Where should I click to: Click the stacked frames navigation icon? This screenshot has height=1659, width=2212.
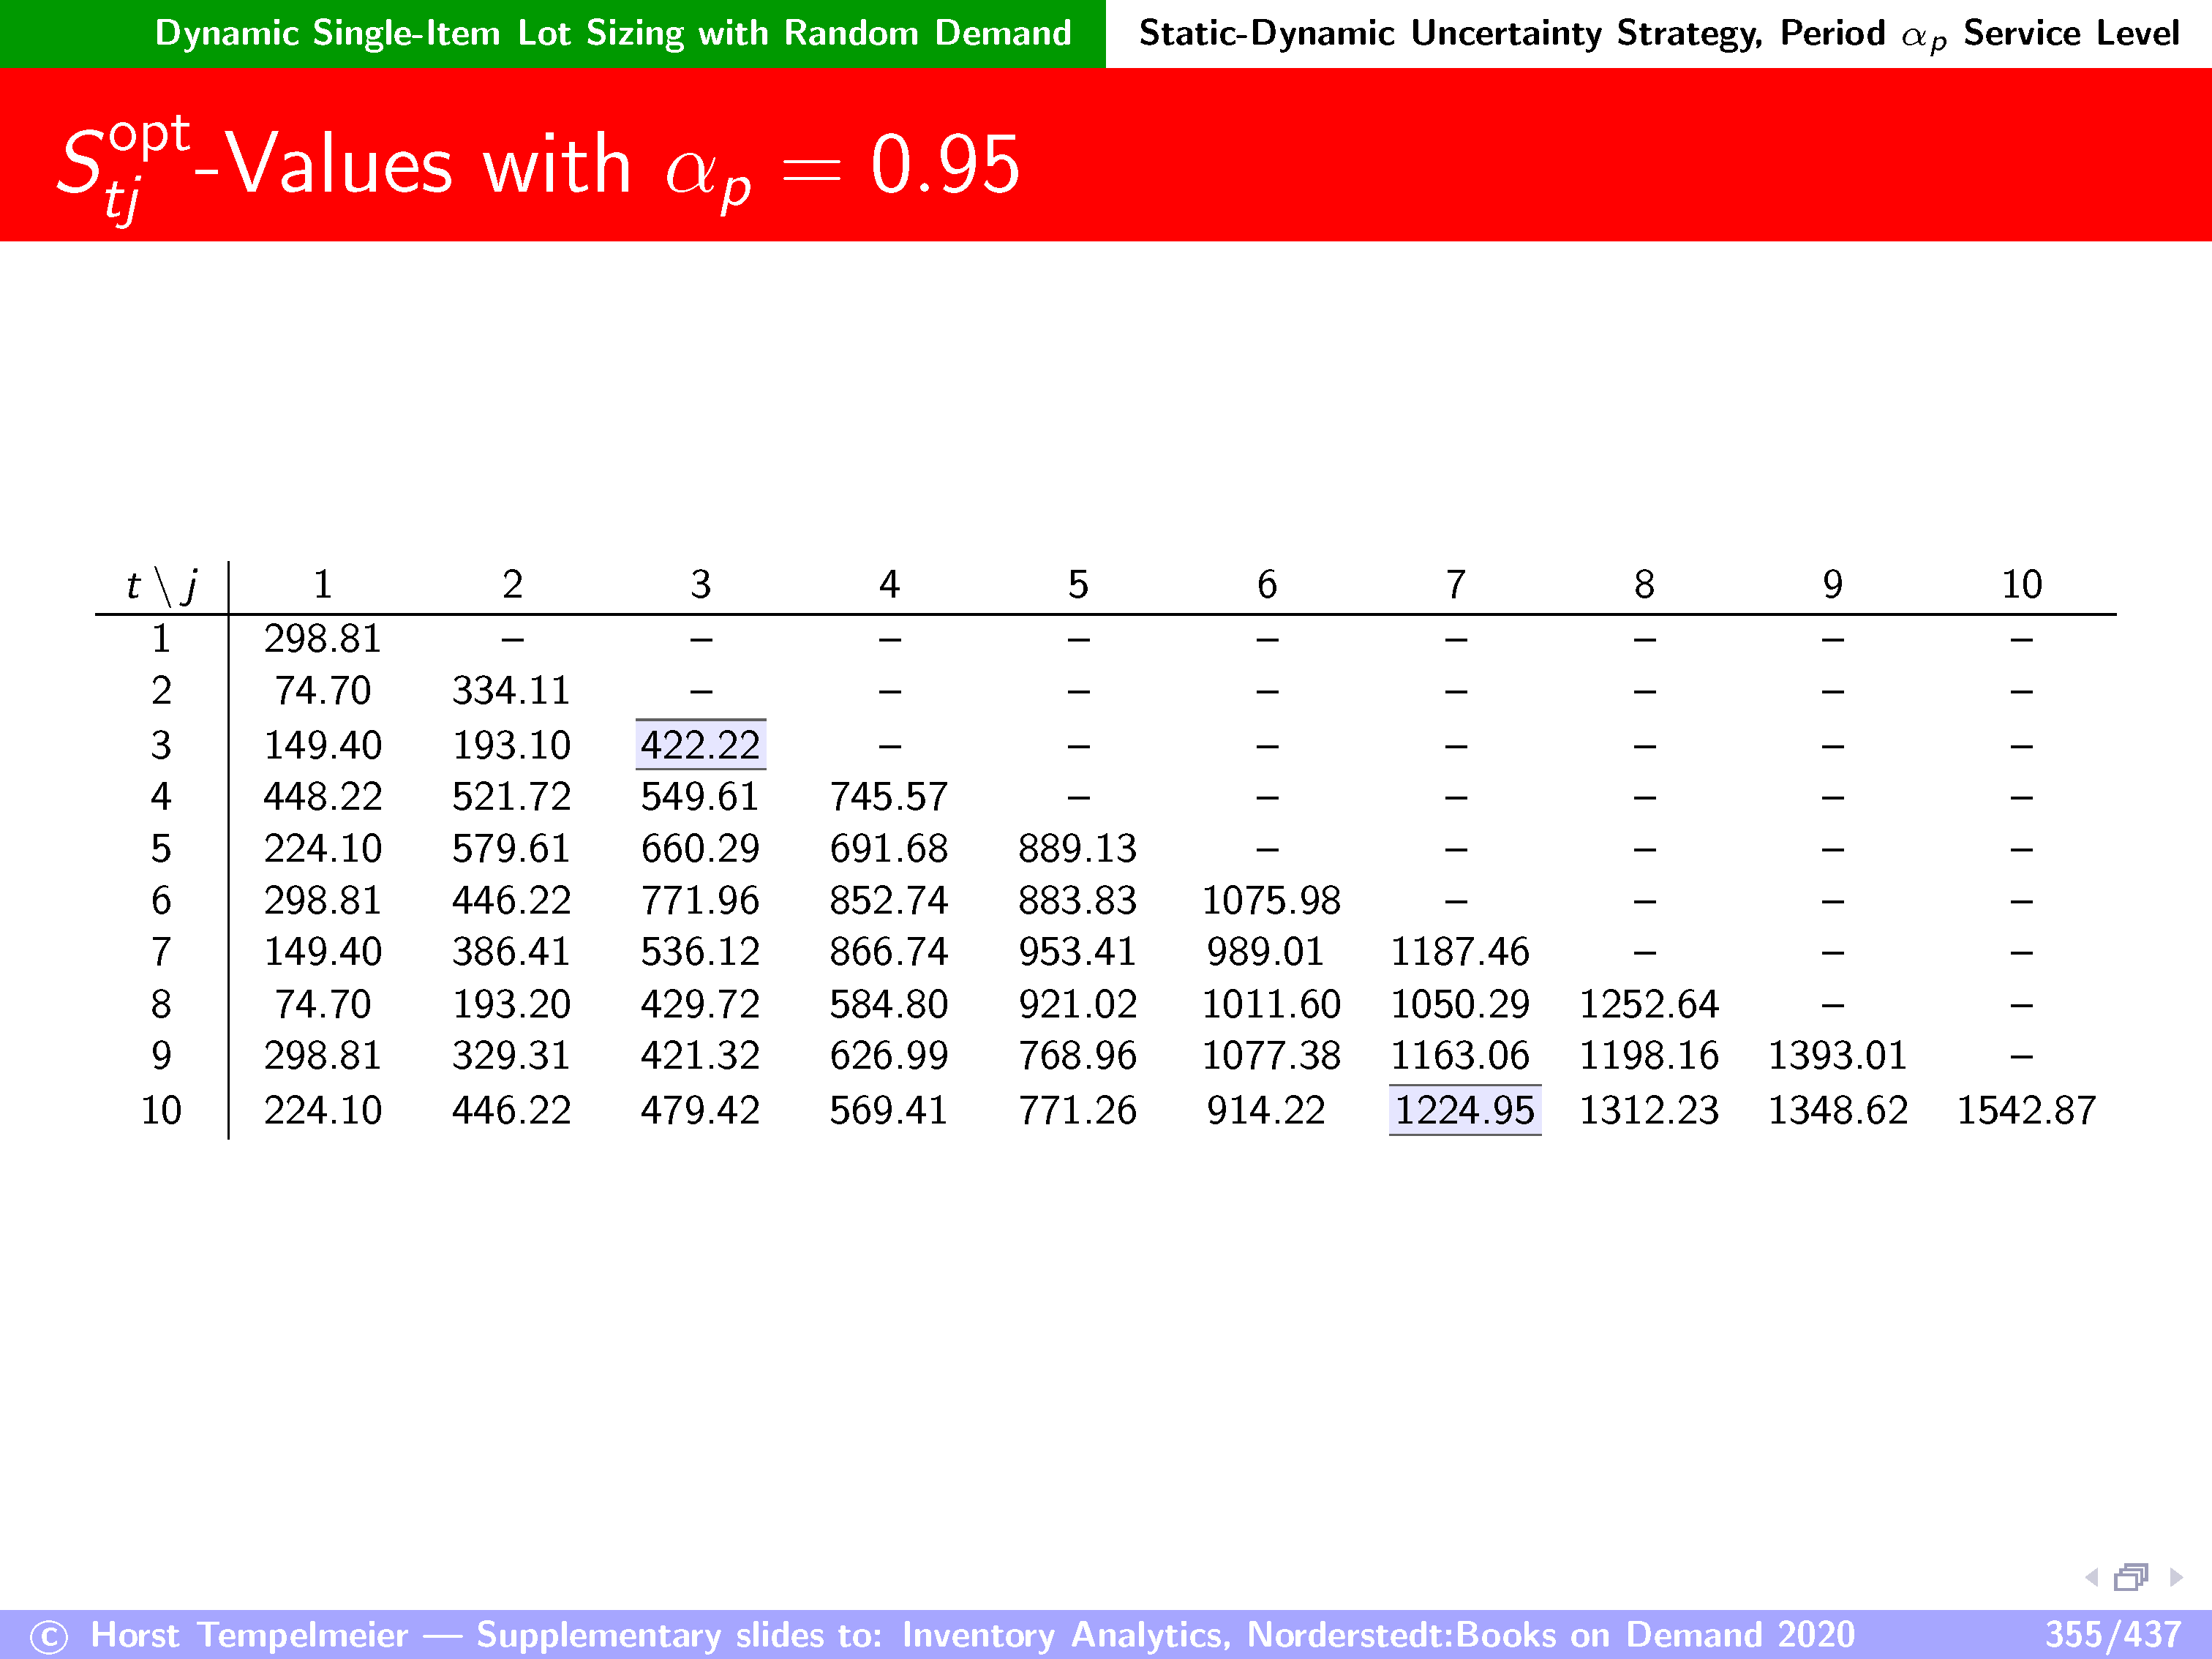click(x=2131, y=1577)
